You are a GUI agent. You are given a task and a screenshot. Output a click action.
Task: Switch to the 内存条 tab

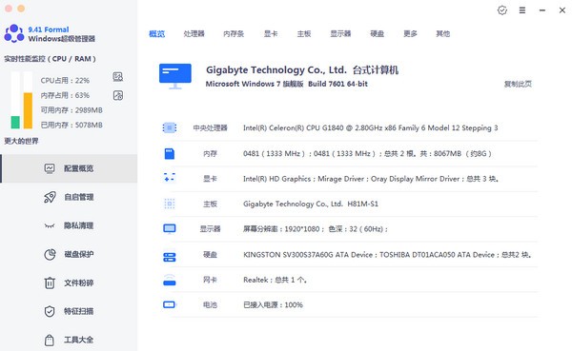tap(234, 34)
